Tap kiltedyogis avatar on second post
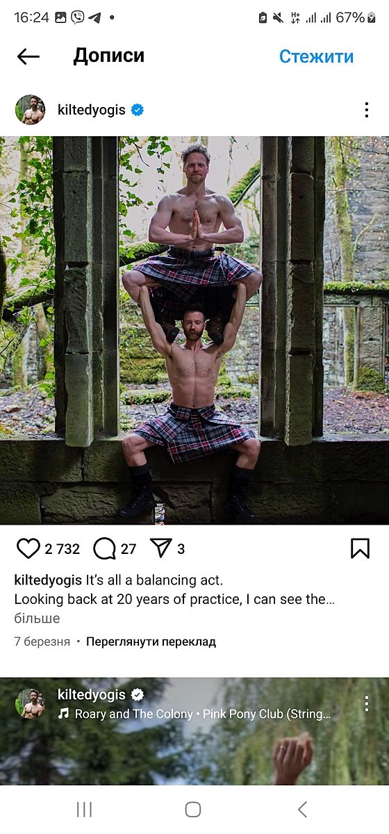 click(31, 703)
